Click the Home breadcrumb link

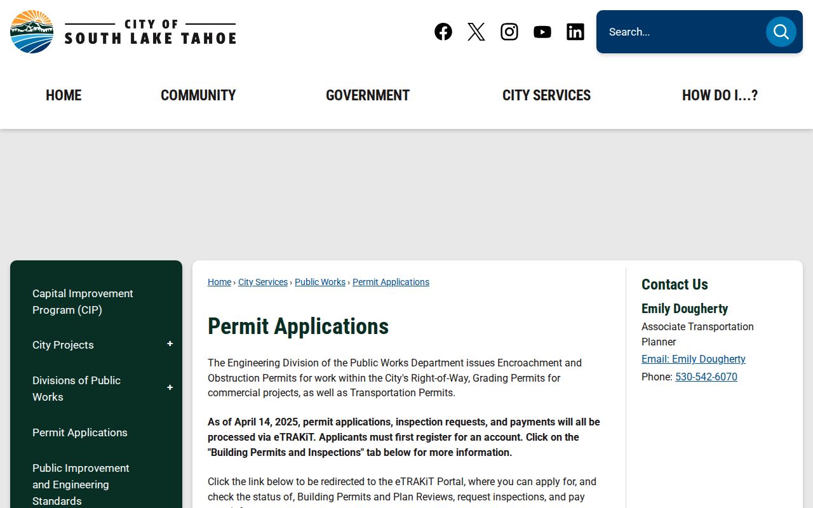click(x=219, y=282)
